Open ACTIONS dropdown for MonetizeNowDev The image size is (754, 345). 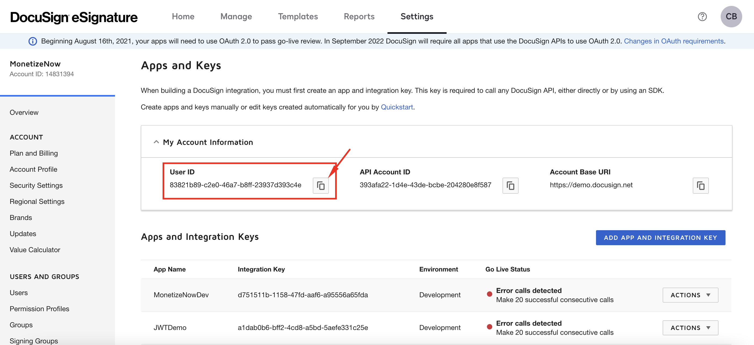(690, 295)
